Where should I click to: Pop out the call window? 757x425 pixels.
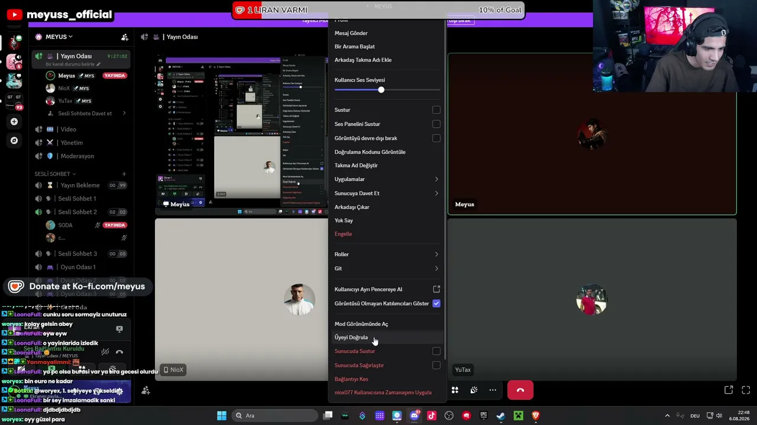pyautogui.click(x=729, y=390)
